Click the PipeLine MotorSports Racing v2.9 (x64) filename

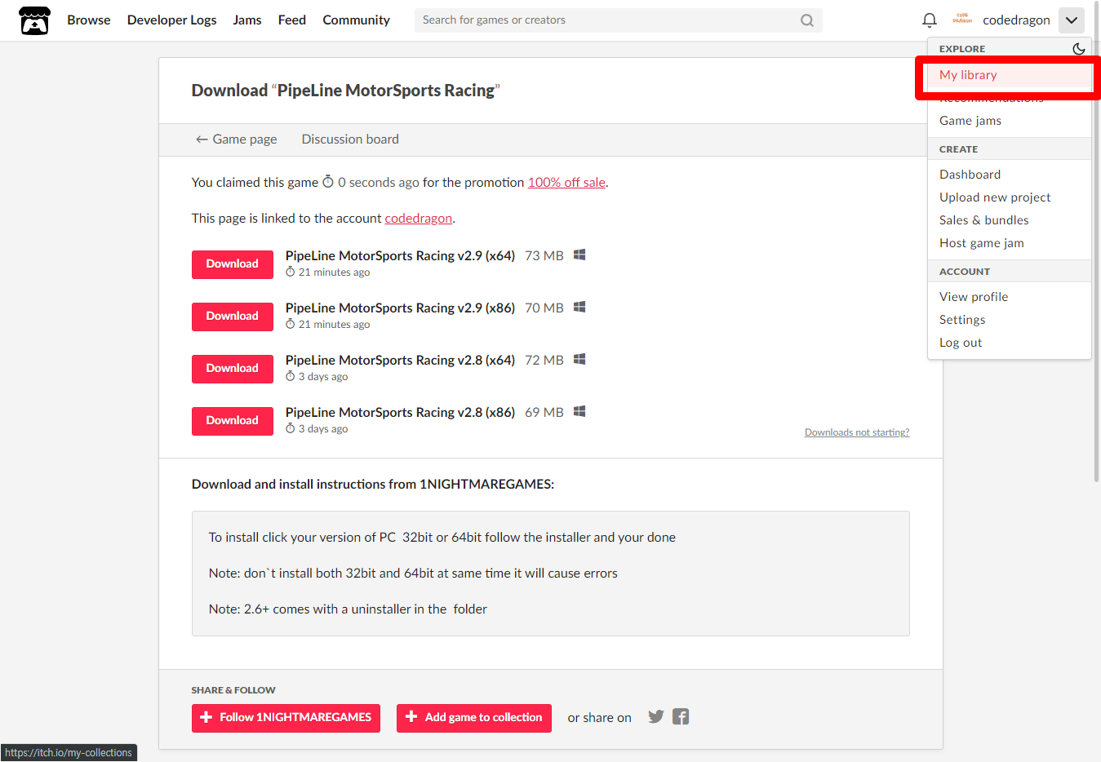point(400,256)
